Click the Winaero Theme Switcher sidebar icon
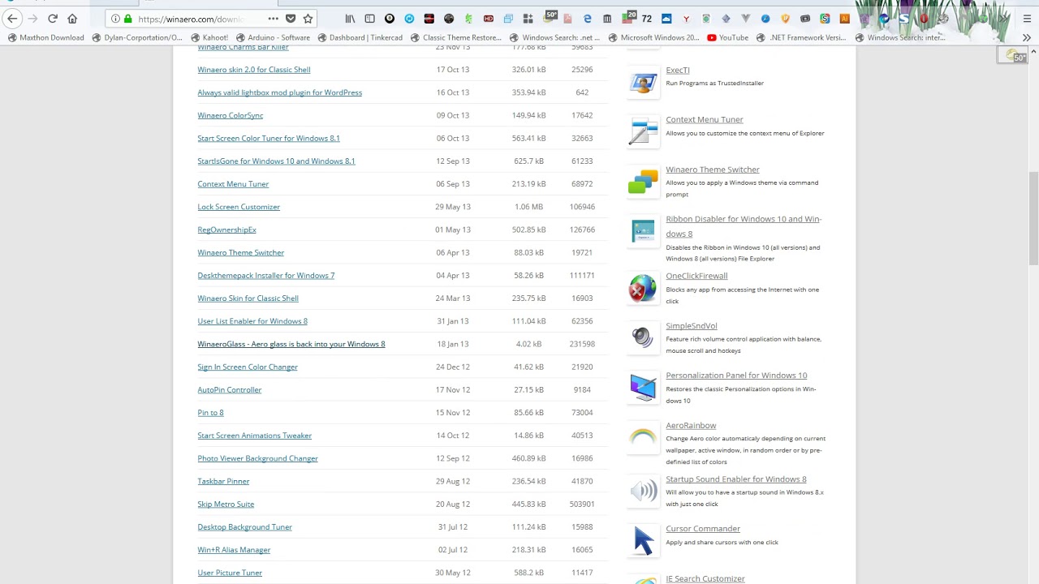The width and height of the screenshot is (1039, 584). 643,182
